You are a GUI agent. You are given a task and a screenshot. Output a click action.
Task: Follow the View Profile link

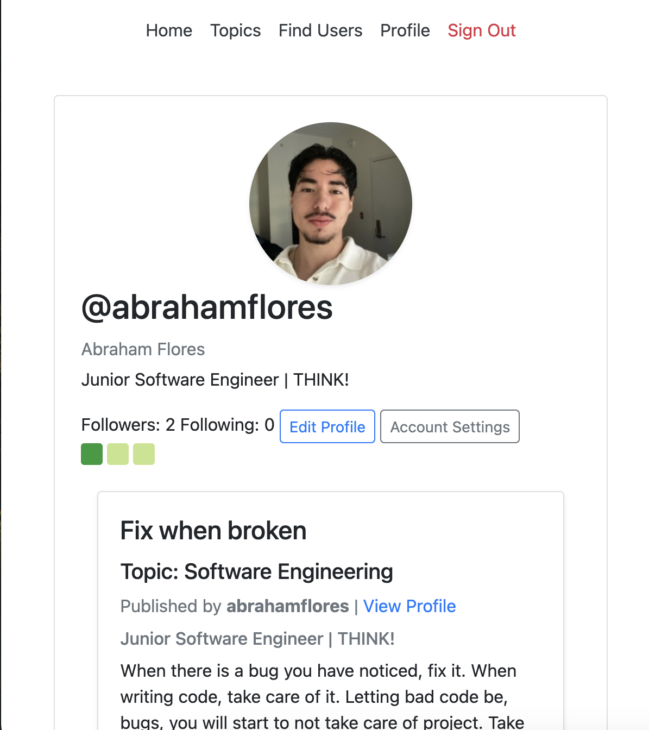409,606
